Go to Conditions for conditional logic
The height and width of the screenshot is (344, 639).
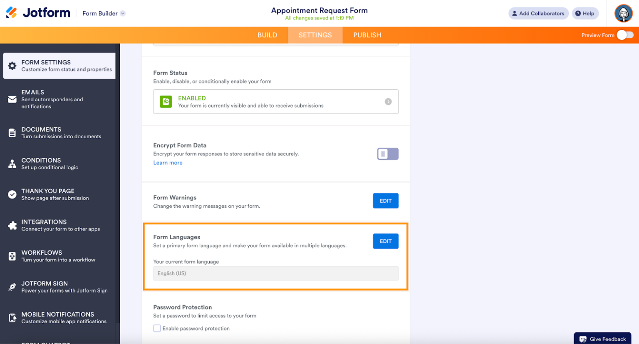[x=59, y=164]
